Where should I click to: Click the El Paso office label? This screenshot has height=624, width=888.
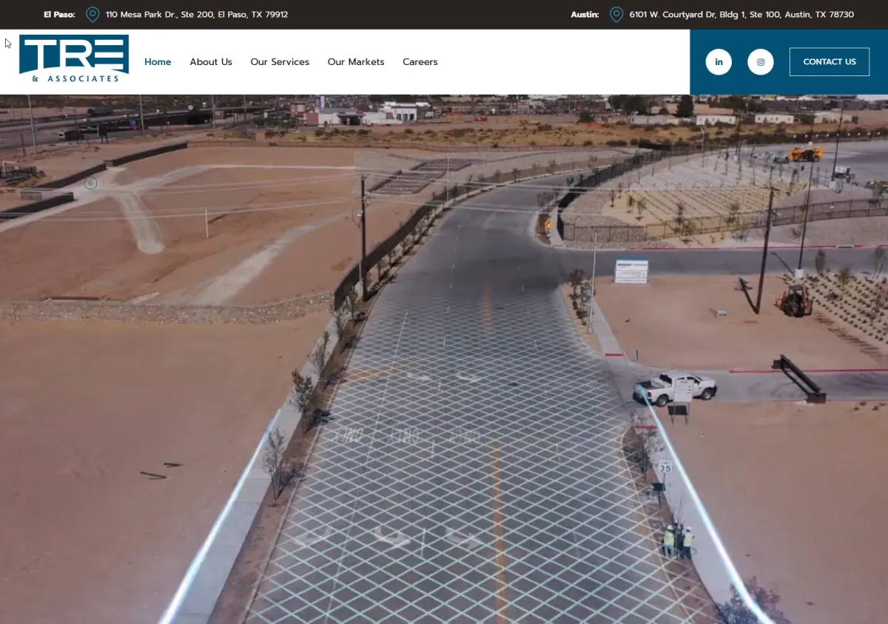[x=59, y=15]
